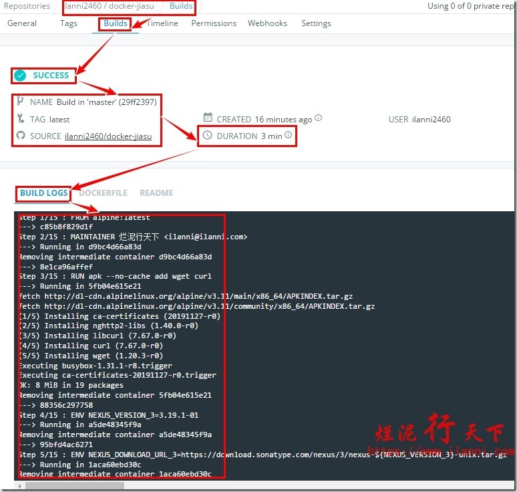Click the calendar icon beside CREATED
This screenshot has height=492, width=517.
(x=207, y=119)
